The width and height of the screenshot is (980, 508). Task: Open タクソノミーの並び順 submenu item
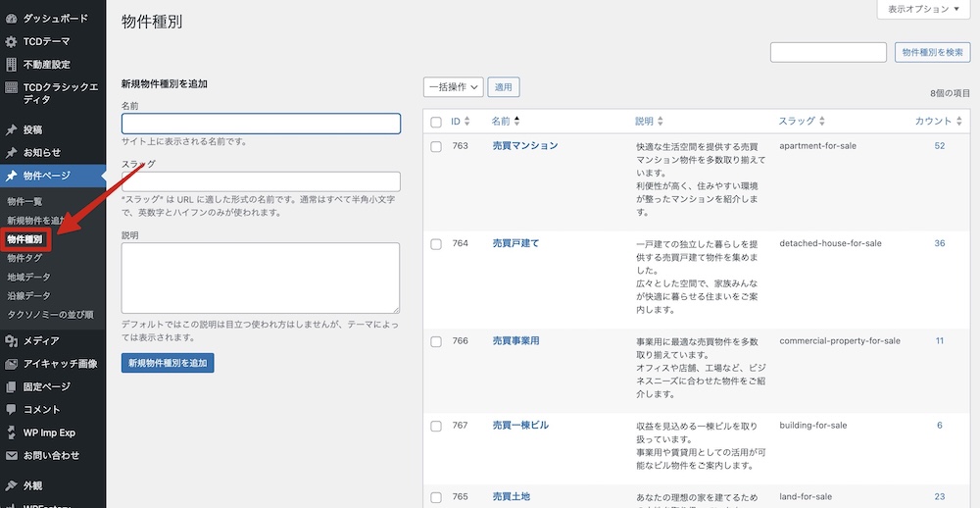(50, 314)
